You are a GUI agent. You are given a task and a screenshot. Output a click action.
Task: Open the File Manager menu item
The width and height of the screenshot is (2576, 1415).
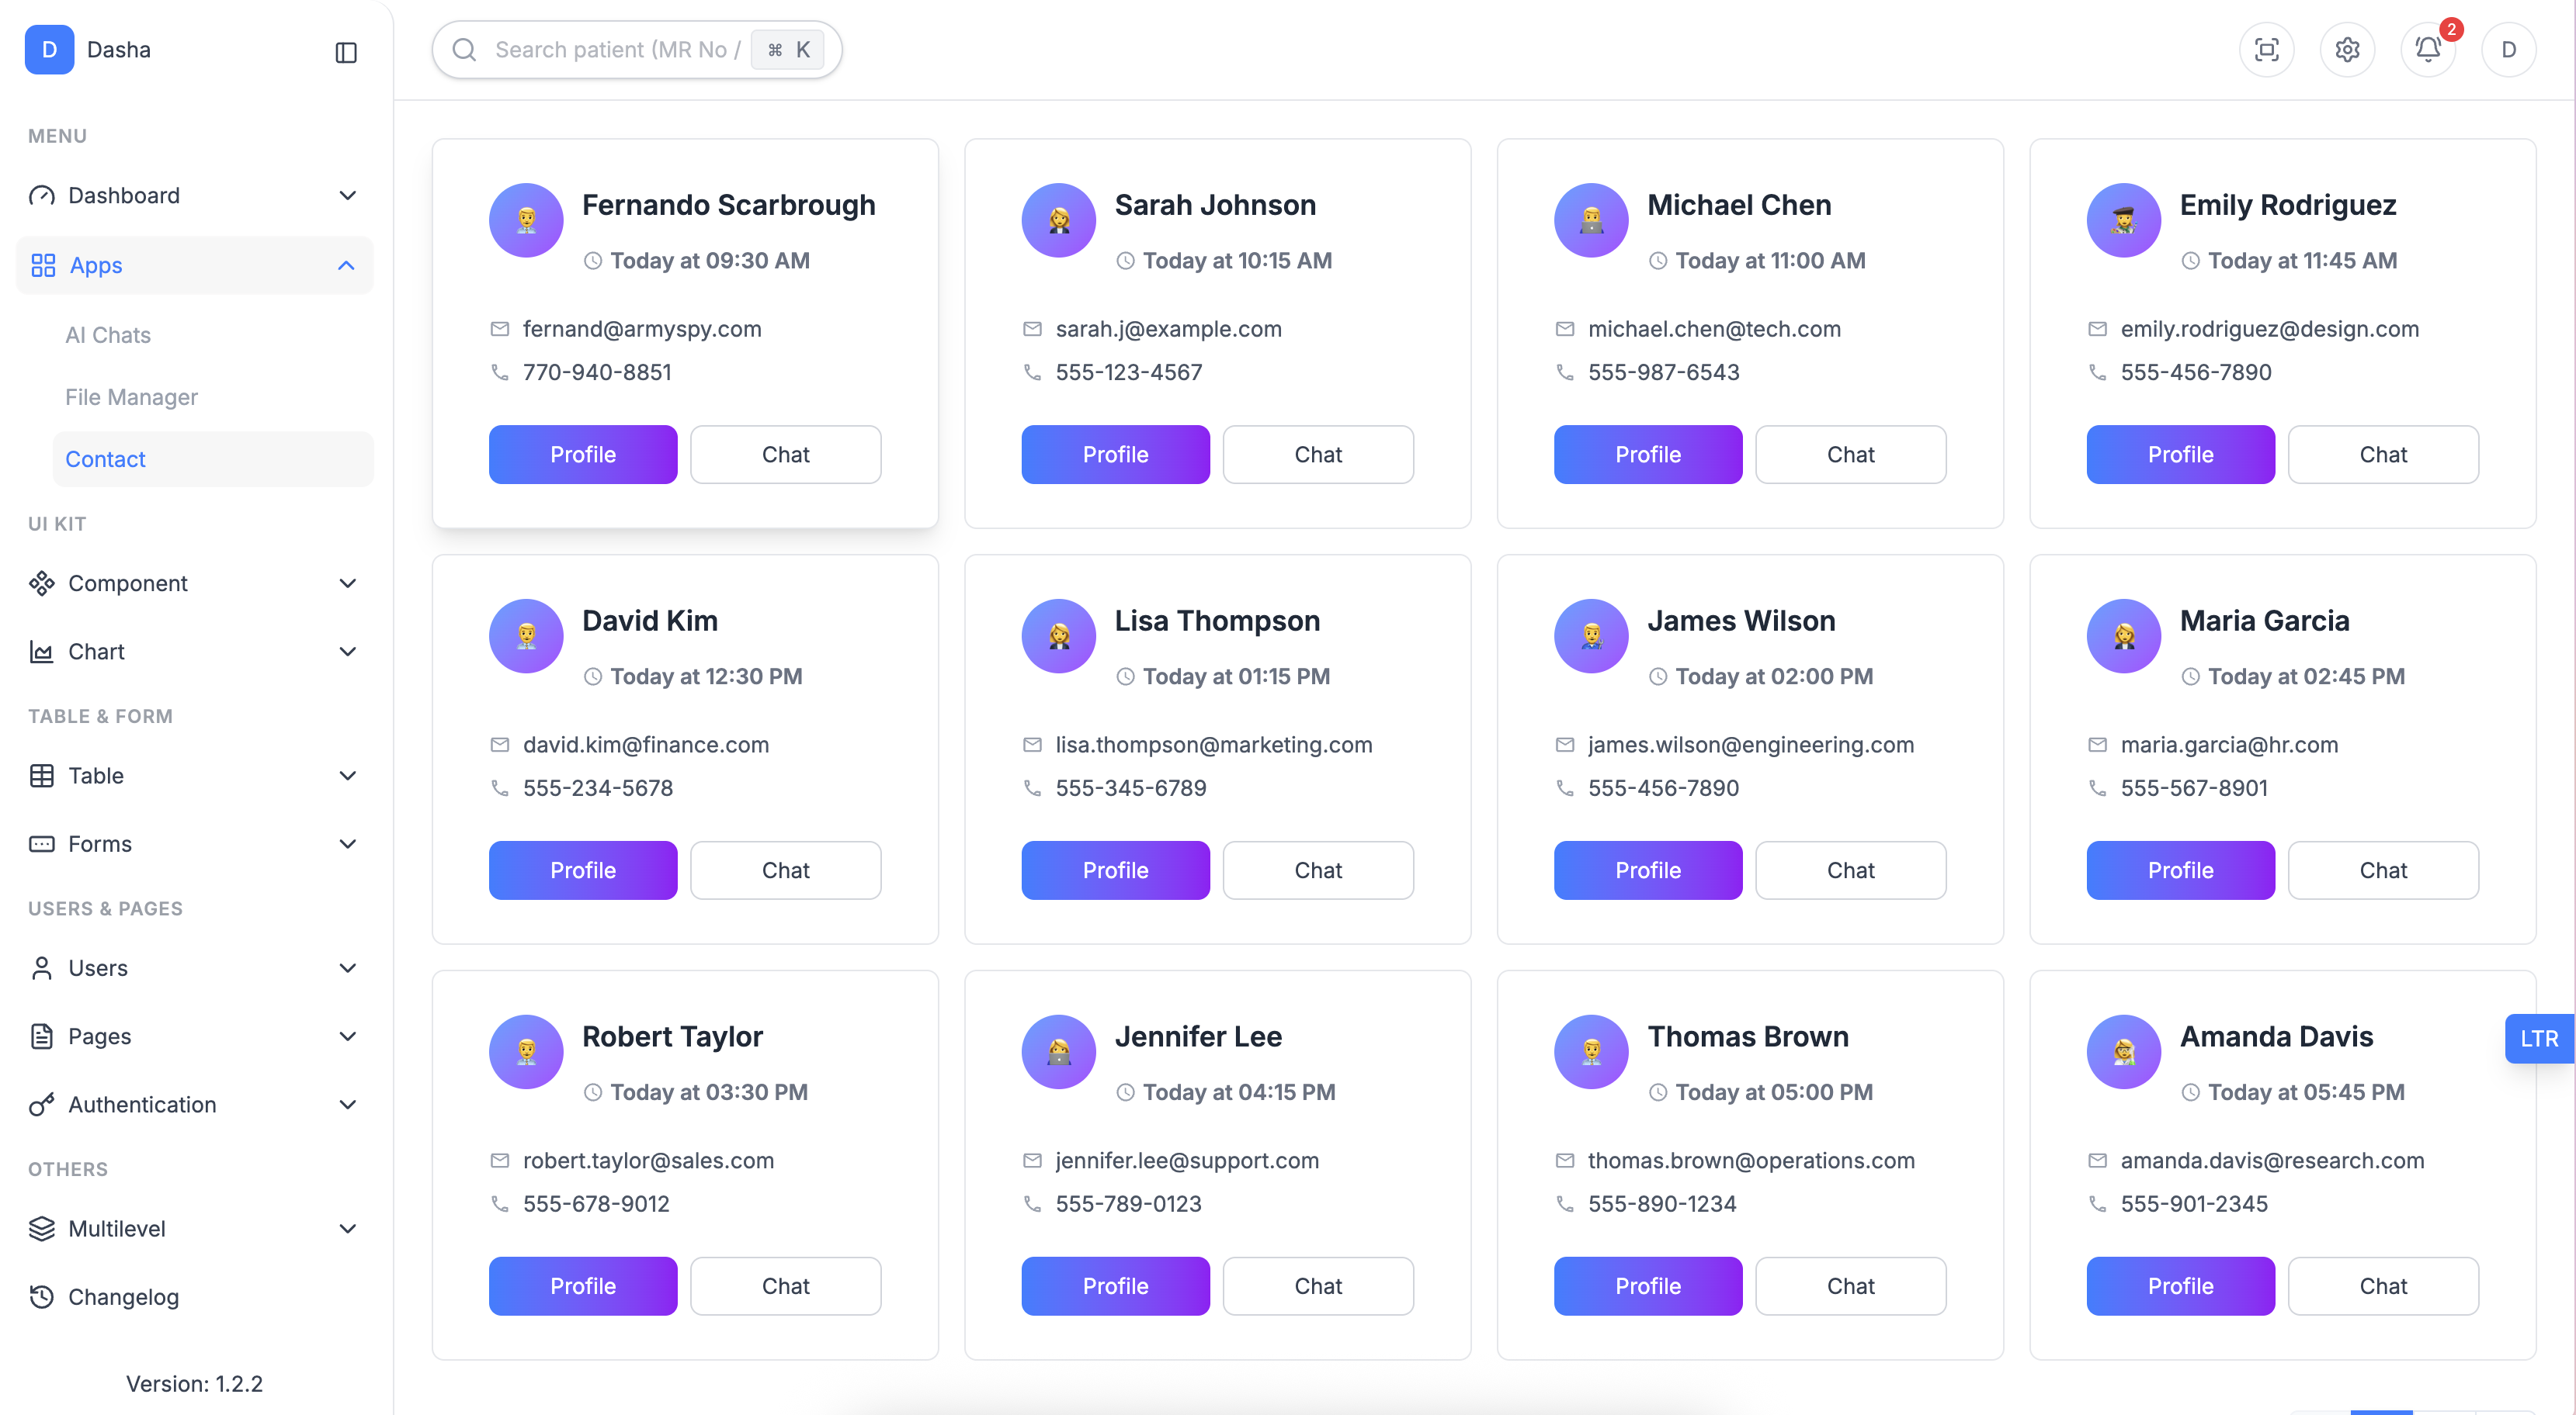coord(131,398)
